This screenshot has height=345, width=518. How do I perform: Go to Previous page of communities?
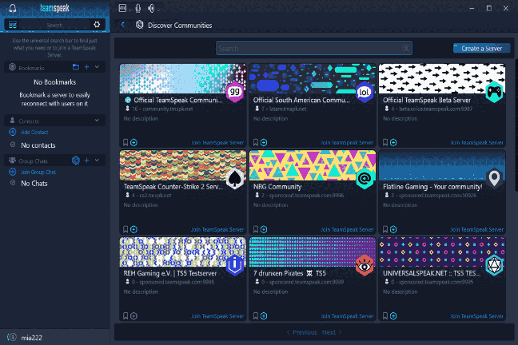301,332
